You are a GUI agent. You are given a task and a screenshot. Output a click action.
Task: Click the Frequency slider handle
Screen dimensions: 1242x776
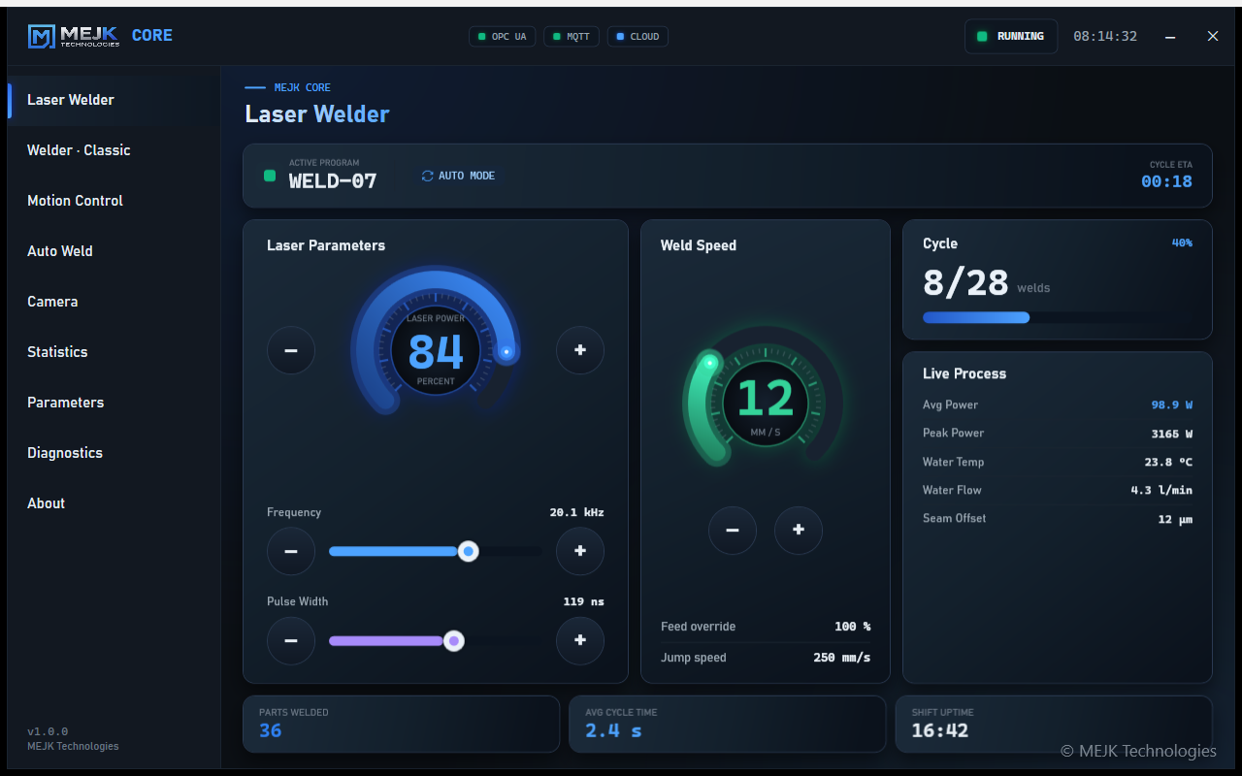pyautogui.click(x=468, y=552)
